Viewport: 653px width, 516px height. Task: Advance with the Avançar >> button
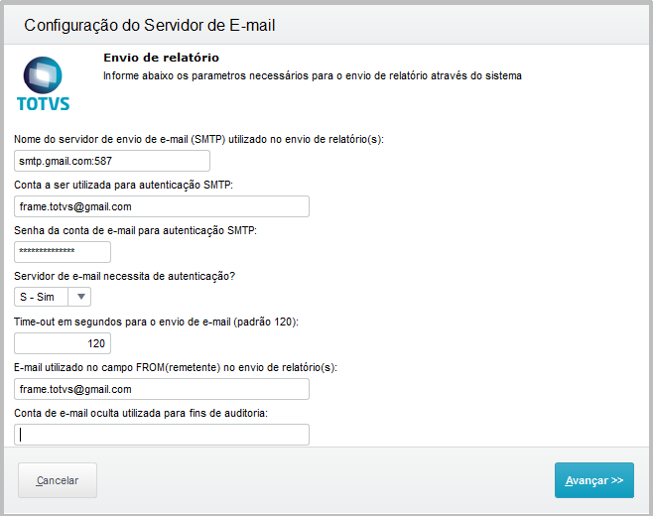pos(594,480)
